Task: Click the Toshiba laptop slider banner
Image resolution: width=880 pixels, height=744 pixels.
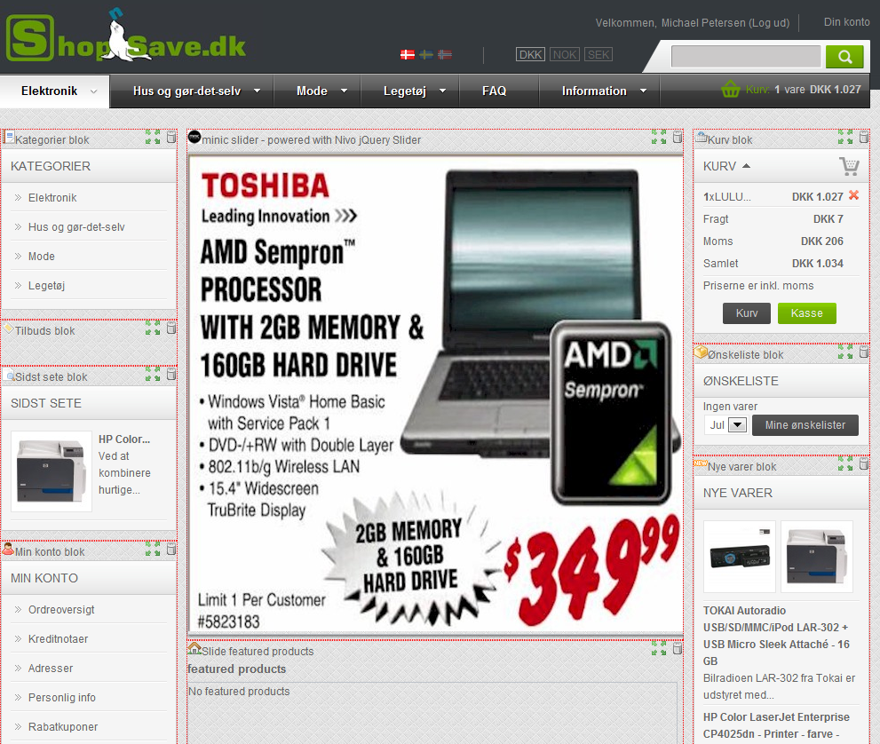Action: pyautogui.click(x=435, y=395)
